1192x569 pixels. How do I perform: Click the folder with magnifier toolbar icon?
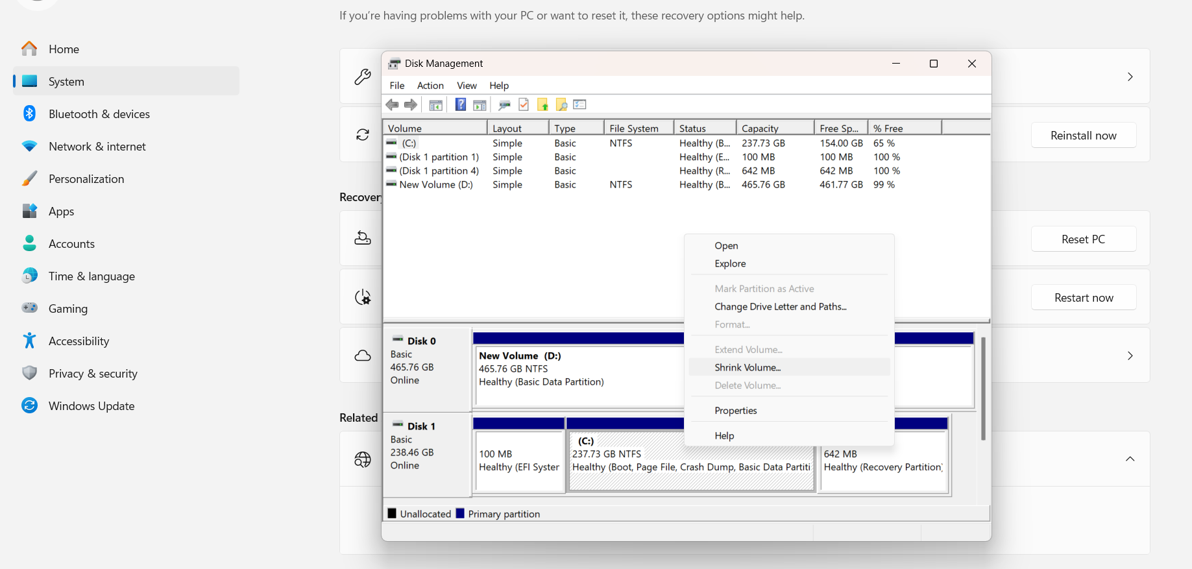(x=561, y=104)
